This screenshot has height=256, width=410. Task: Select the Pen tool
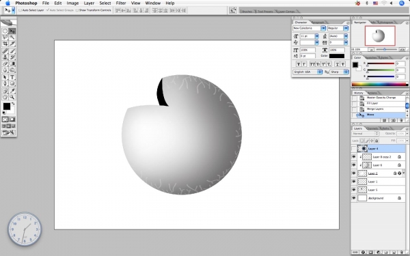pyautogui.click(x=5, y=83)
